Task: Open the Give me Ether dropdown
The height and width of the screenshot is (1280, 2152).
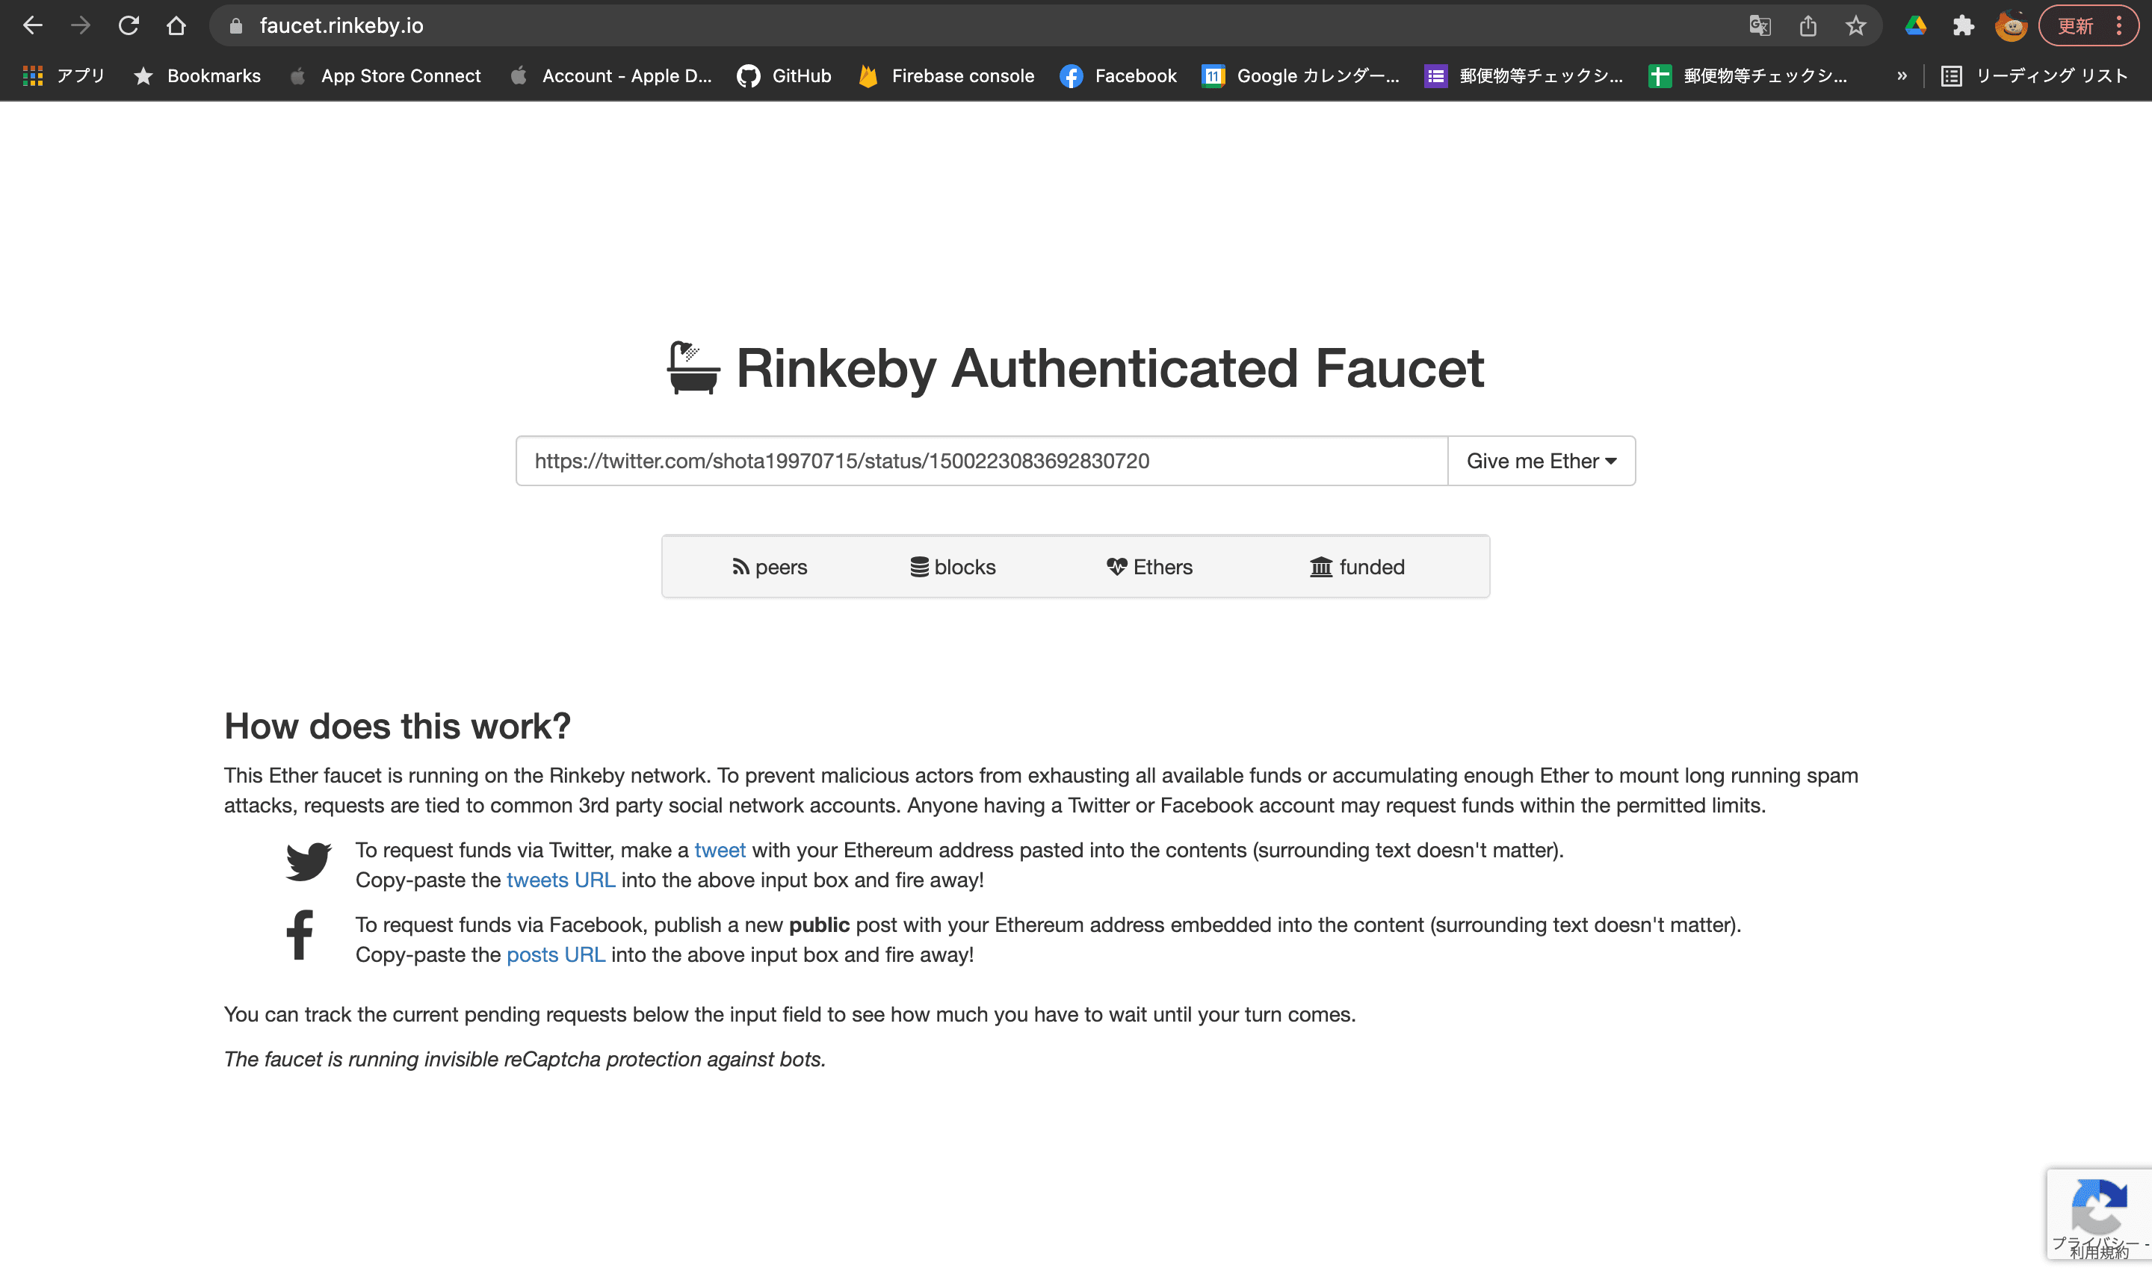Action: click(x=1541, y=461)
